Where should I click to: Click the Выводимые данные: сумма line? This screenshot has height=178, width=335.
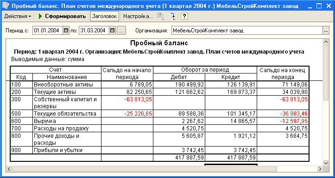(48, 59)
